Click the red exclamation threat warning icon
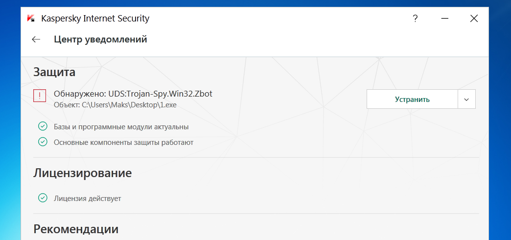The height and width of the screenshot is (240, 511). (x=40, y=96)
